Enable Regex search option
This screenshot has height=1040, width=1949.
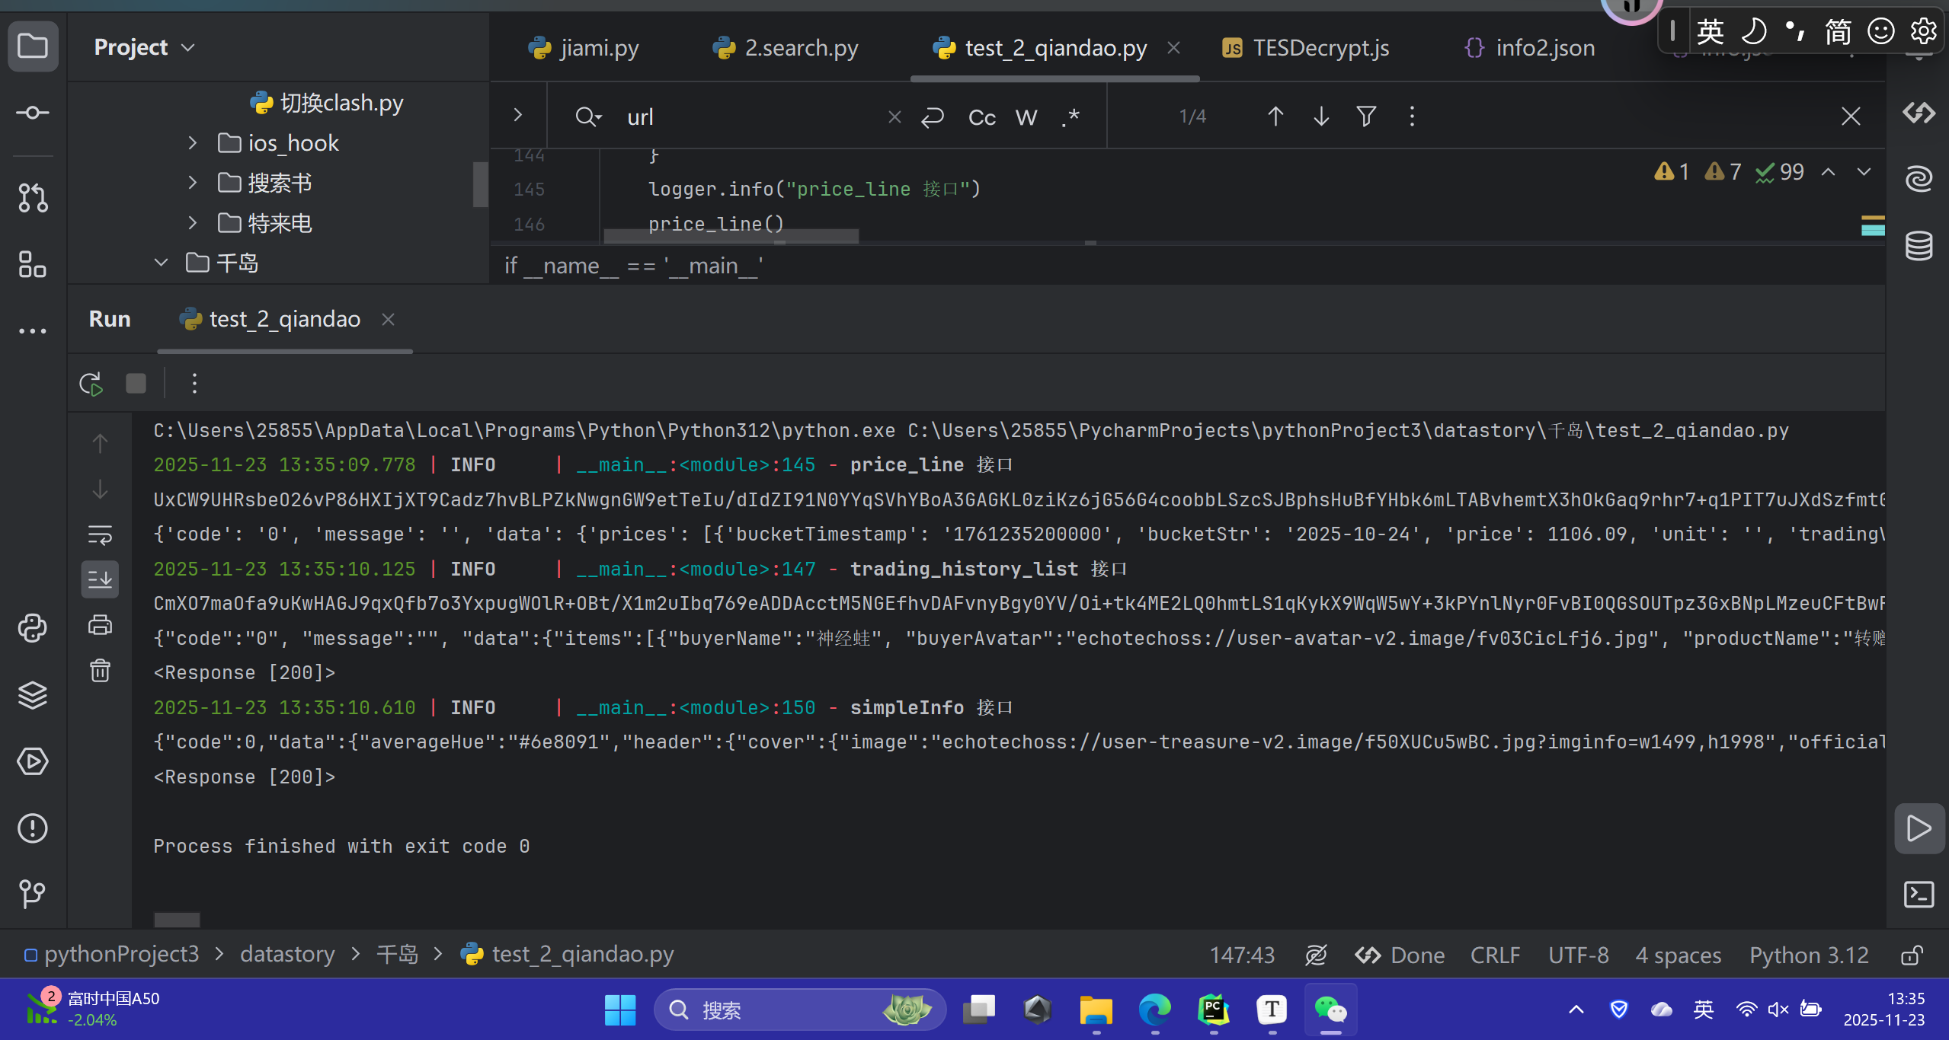click(x=1071, y=117)
